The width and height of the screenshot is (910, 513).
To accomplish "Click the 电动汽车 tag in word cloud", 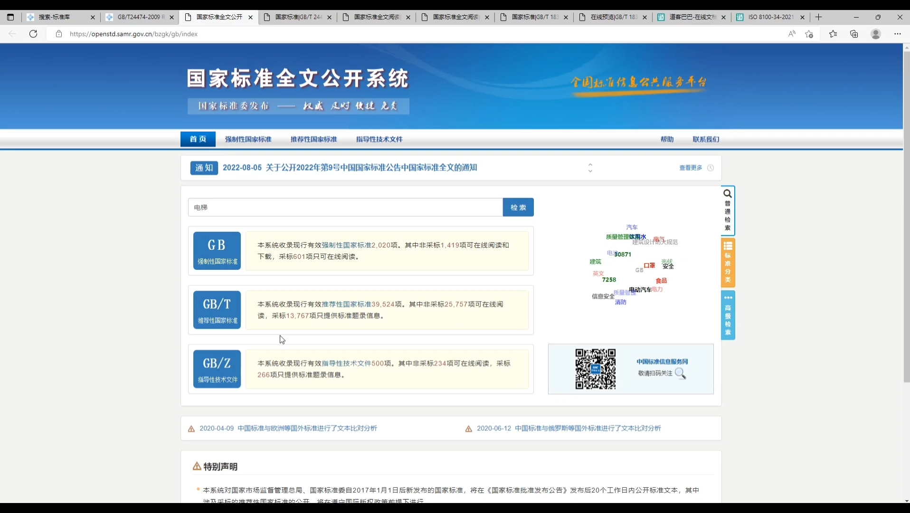I will pyautogui.click(x=640, y=290).
